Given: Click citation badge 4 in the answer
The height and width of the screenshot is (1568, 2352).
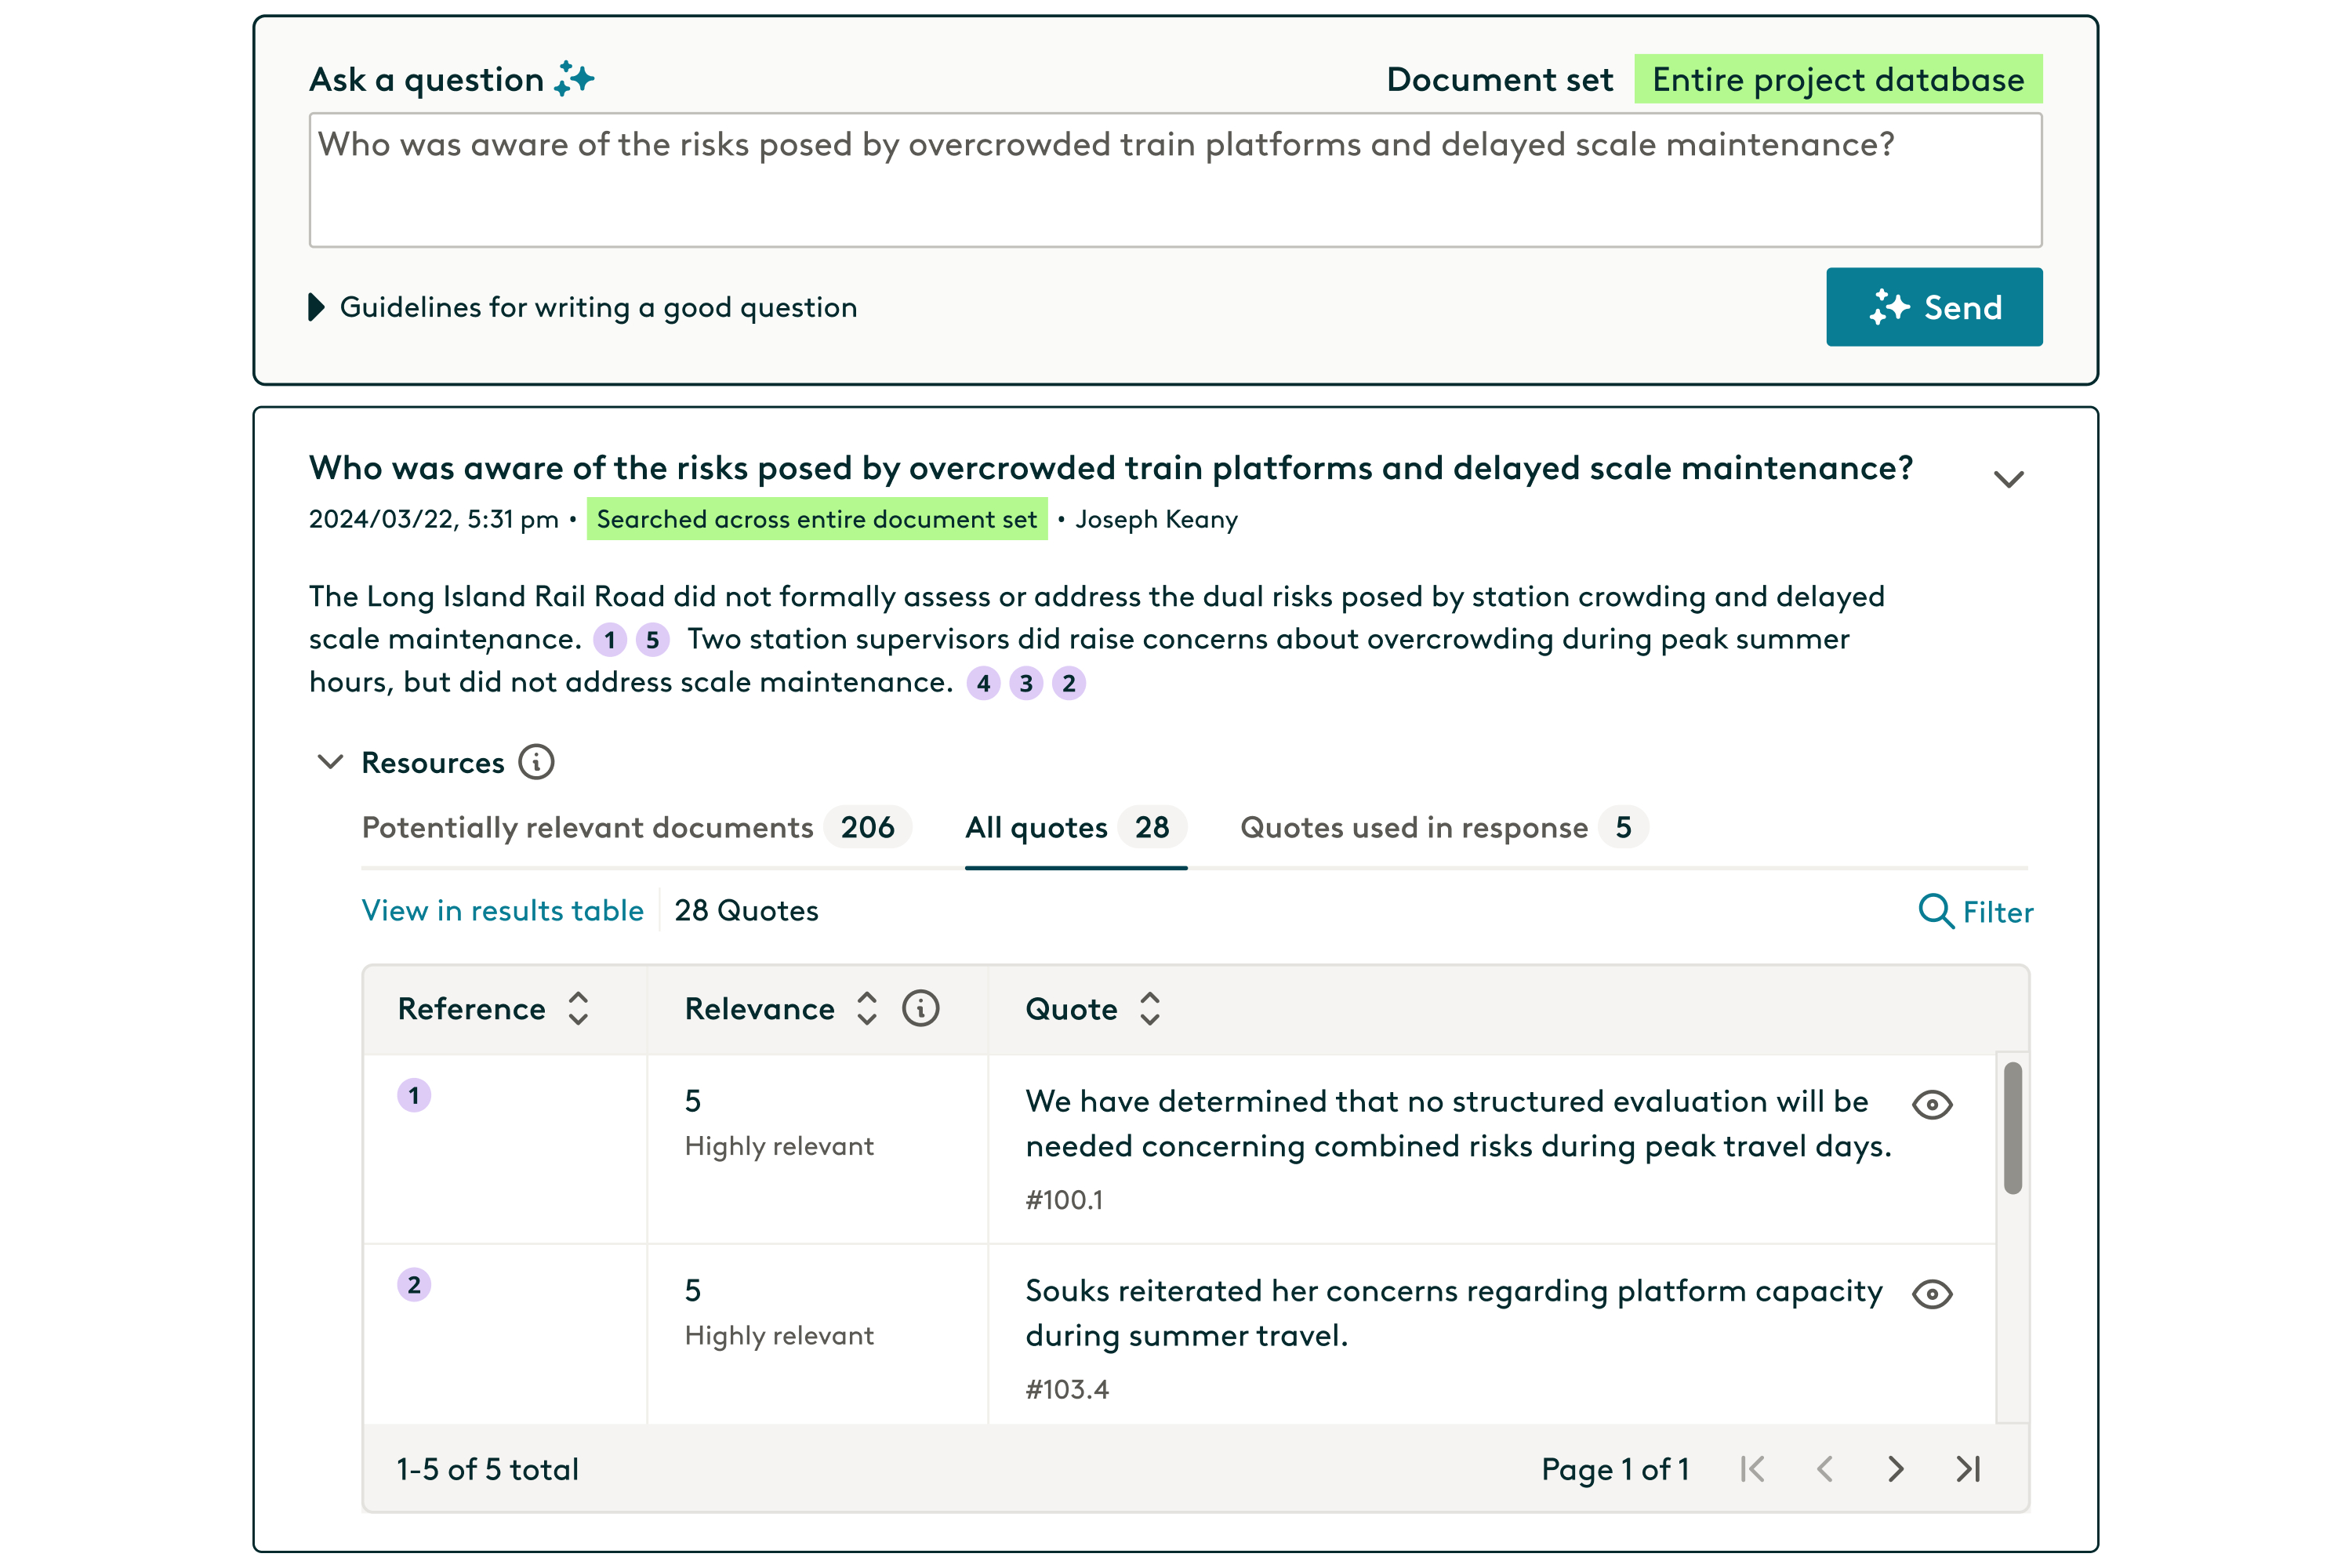Looking at the screenshot, I should coord(983,683).
